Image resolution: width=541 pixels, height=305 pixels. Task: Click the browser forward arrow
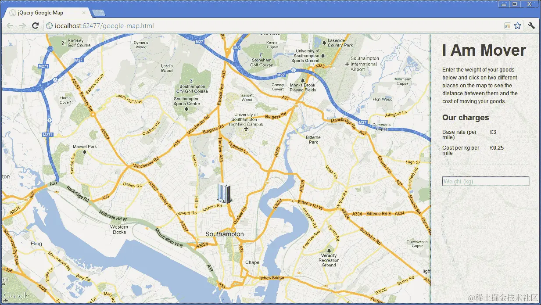point(22,26)
